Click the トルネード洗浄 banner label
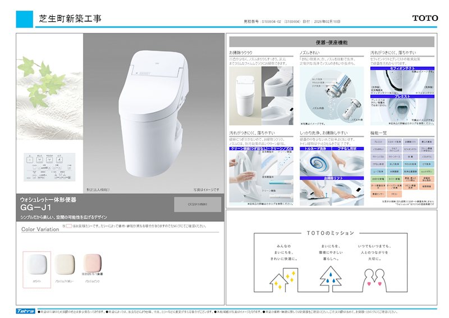The image size is (449, 318). 314,148
